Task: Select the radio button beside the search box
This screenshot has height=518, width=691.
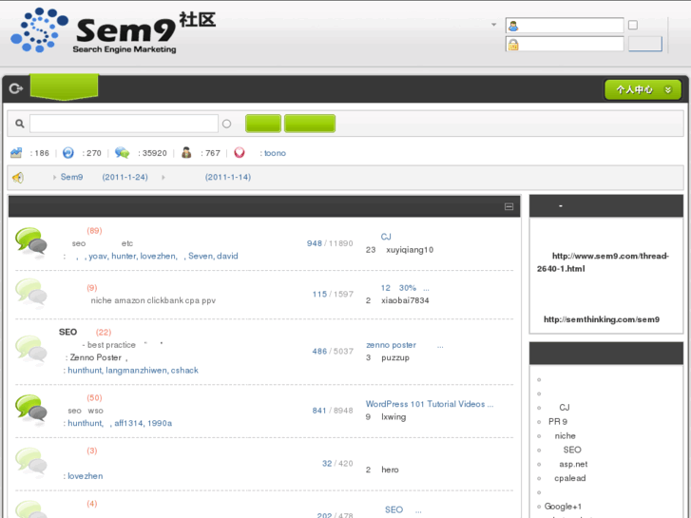Action: point(226,124)
